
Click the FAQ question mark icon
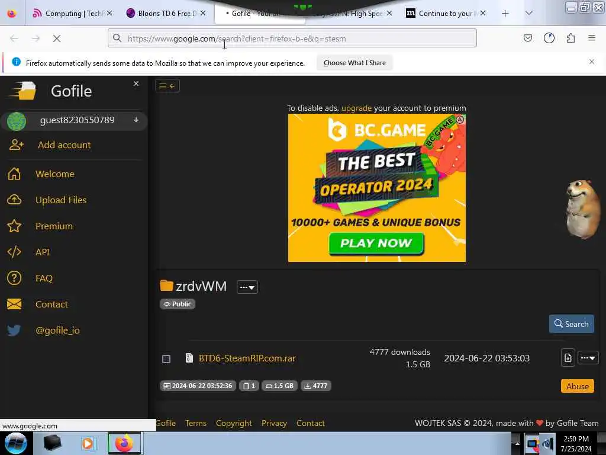14,278
